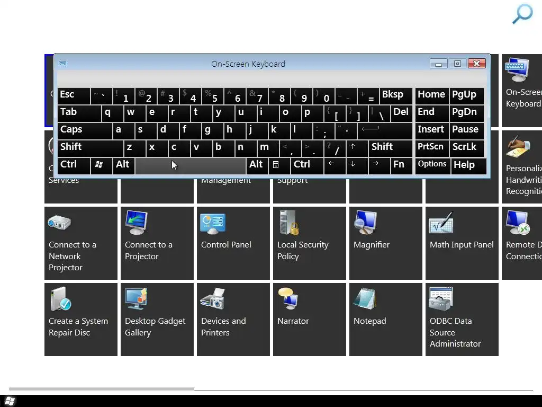Launch the Control Panel tile
542x407 pixels.
(x=233, y=243)
